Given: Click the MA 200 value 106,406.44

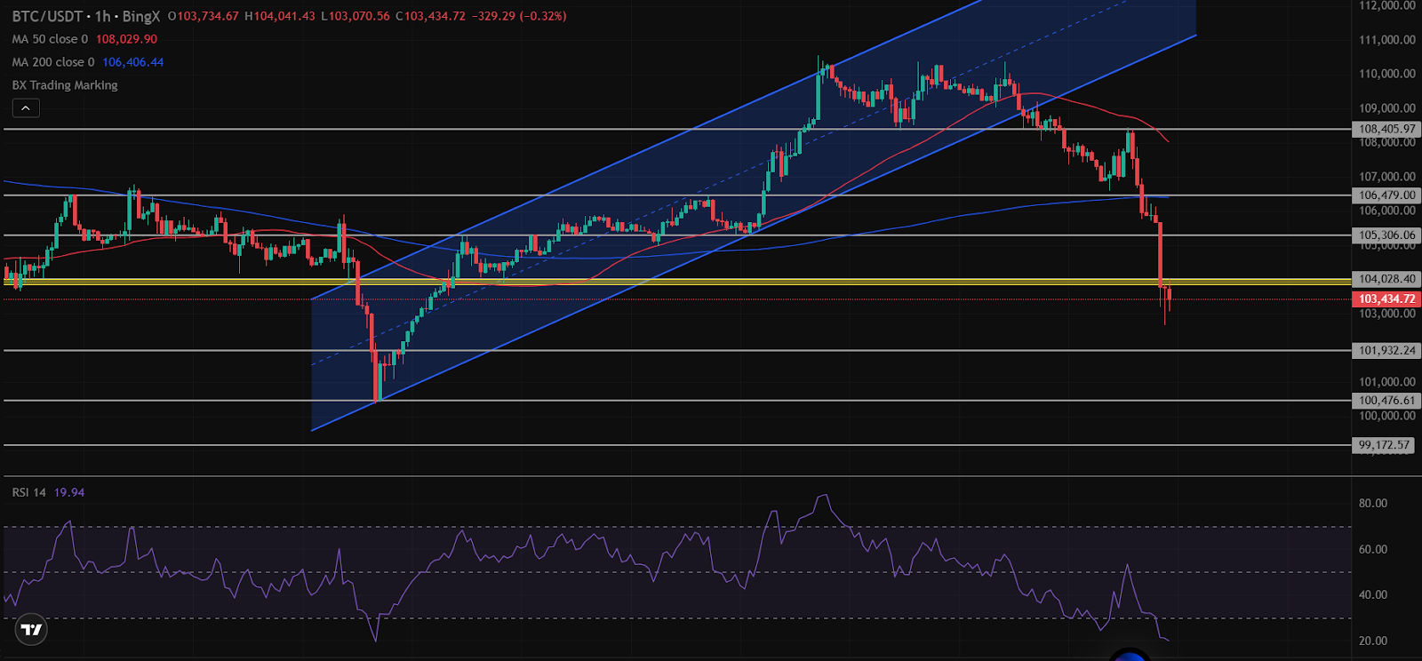Looking at the screenshot, I should [x=132, y=62].
